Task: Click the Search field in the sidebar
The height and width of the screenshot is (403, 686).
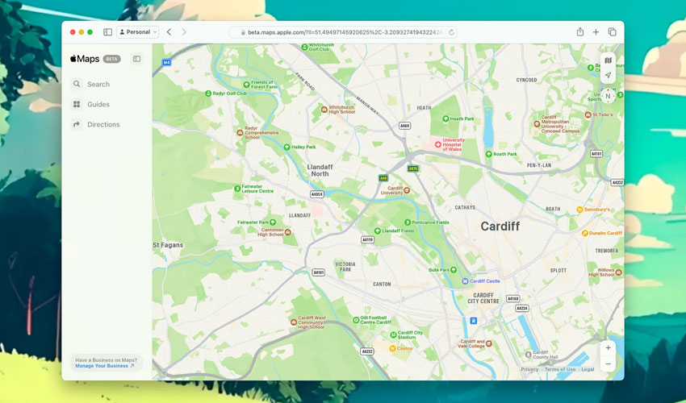Action: (98, 84)
